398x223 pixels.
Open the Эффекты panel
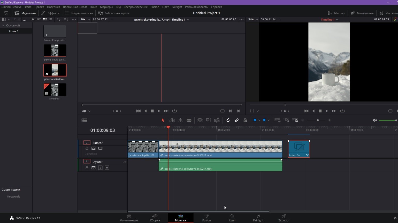pyautogui.click(x=50, y=13)
